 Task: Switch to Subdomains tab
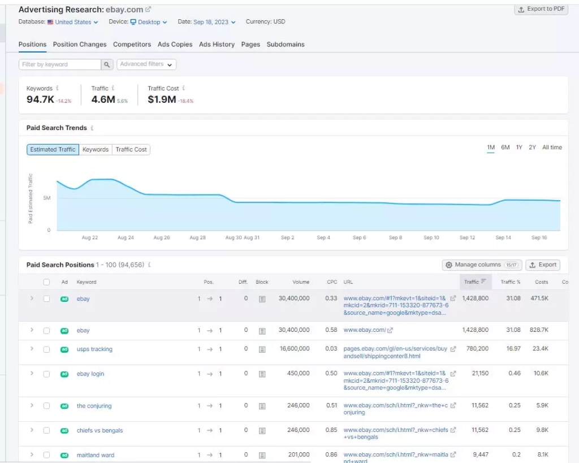click(286, 44)
